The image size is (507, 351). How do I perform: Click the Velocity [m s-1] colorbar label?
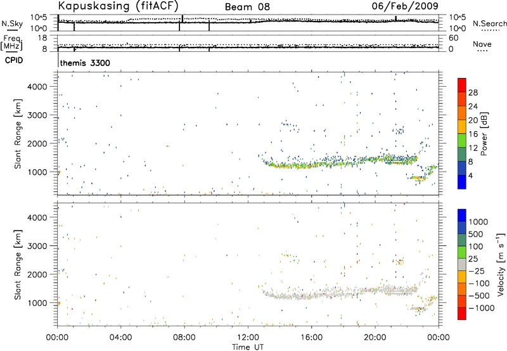pyautogui.click(x=501, y=264)
